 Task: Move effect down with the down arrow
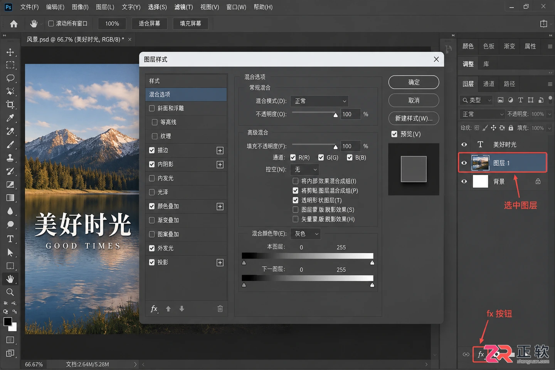tap(182, 309)
